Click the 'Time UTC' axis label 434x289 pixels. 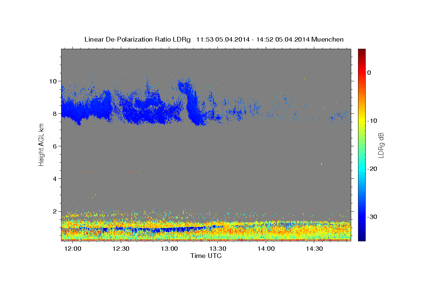coord(206,256)
